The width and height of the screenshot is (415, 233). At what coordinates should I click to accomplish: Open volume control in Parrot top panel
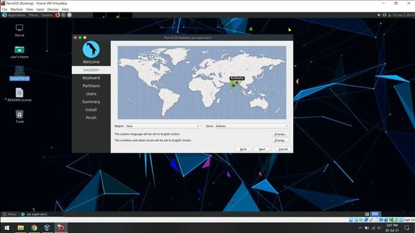tap(379, 15)
